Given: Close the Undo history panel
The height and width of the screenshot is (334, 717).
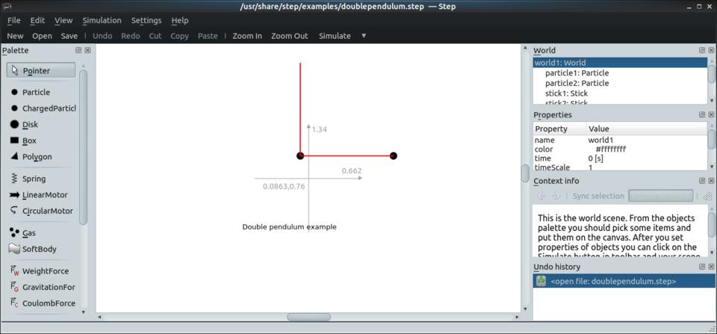Looking at the screenshot, I should pos(711,267).
